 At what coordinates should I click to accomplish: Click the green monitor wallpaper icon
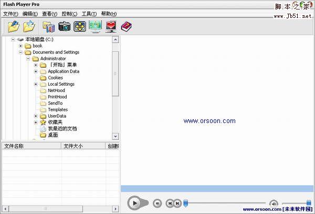click(95, 26)
